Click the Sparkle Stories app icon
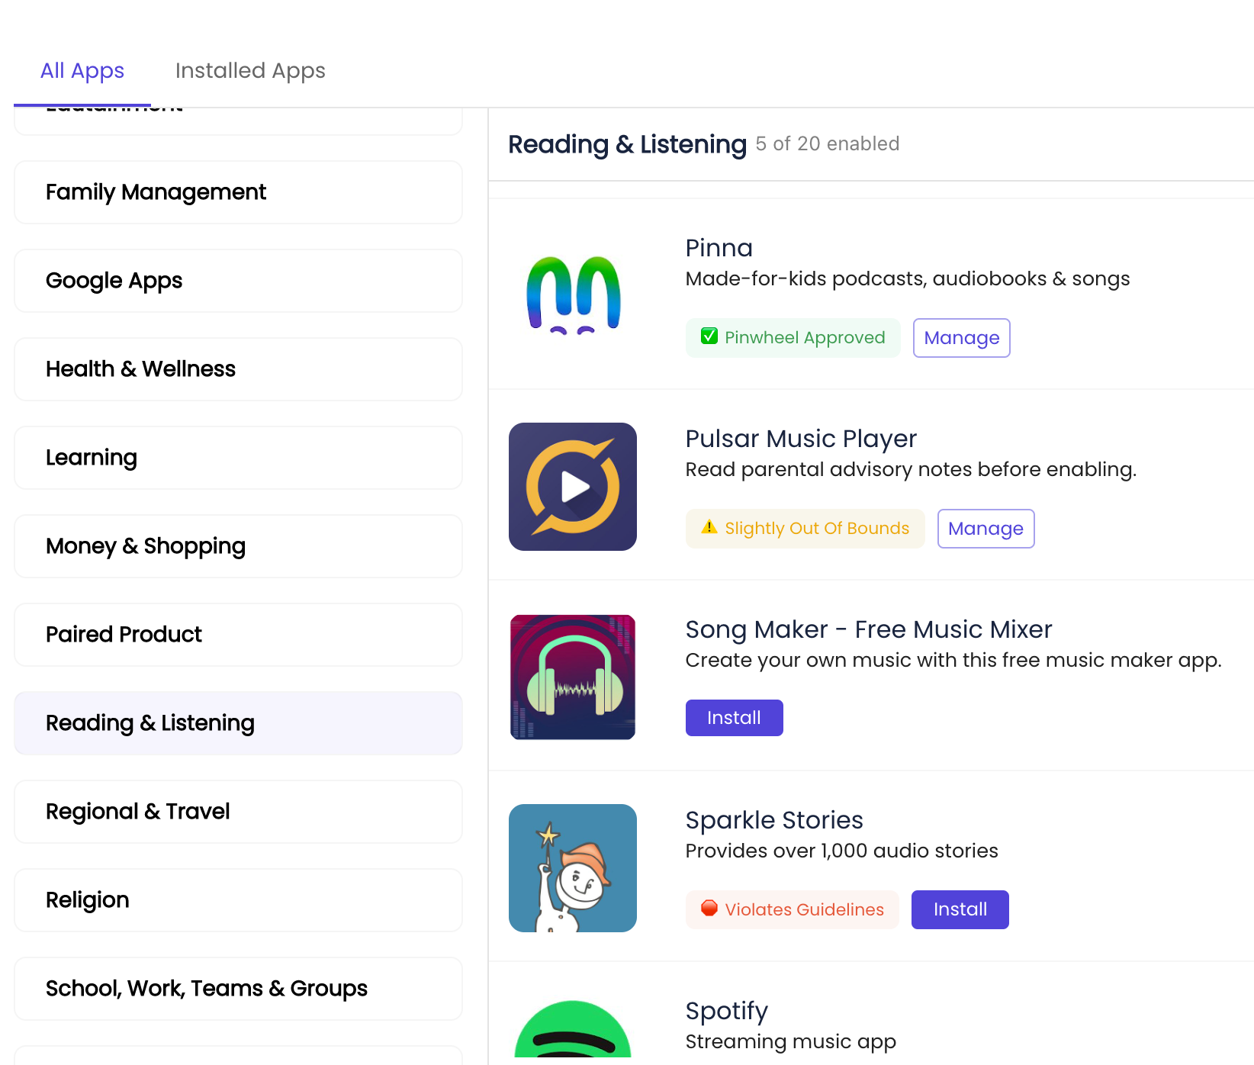The image size is (1254, 1065). tap(573, 868)
